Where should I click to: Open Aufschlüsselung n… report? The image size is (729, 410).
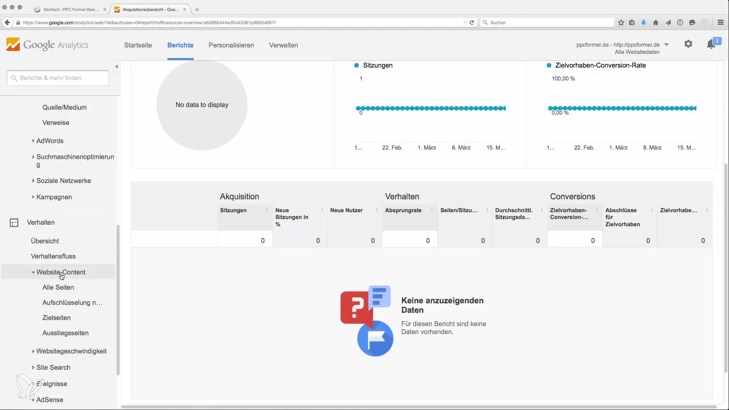(x=73, y=303)
